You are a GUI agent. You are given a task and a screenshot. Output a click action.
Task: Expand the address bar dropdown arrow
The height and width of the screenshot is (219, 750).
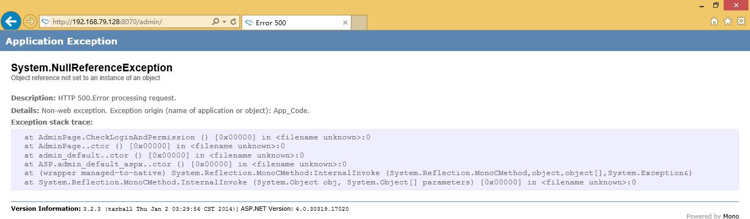pyautogui.click(x=224, y=22)
